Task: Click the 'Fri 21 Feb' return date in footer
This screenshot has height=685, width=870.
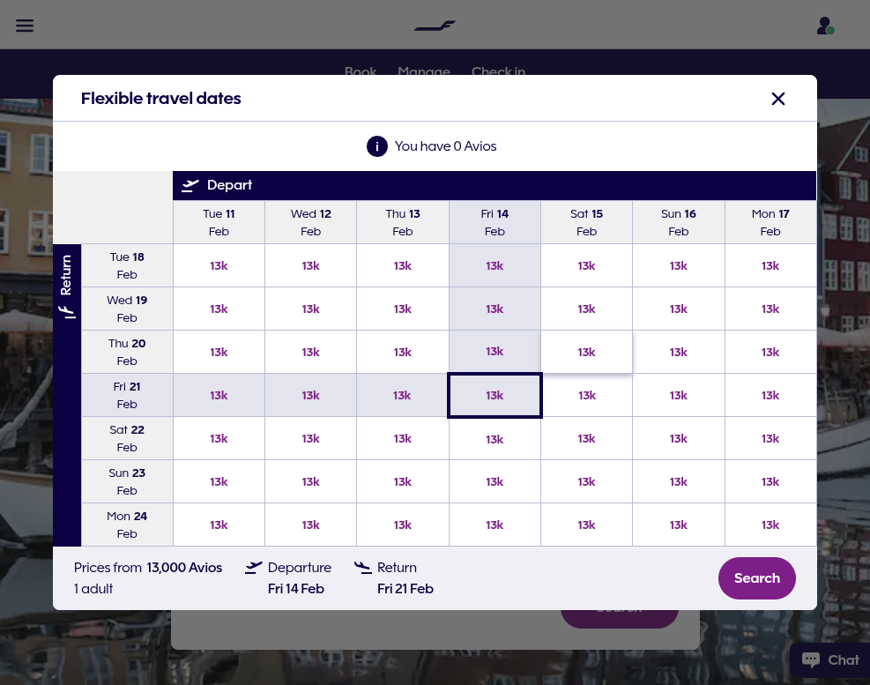Action: [x=405, y=588]
